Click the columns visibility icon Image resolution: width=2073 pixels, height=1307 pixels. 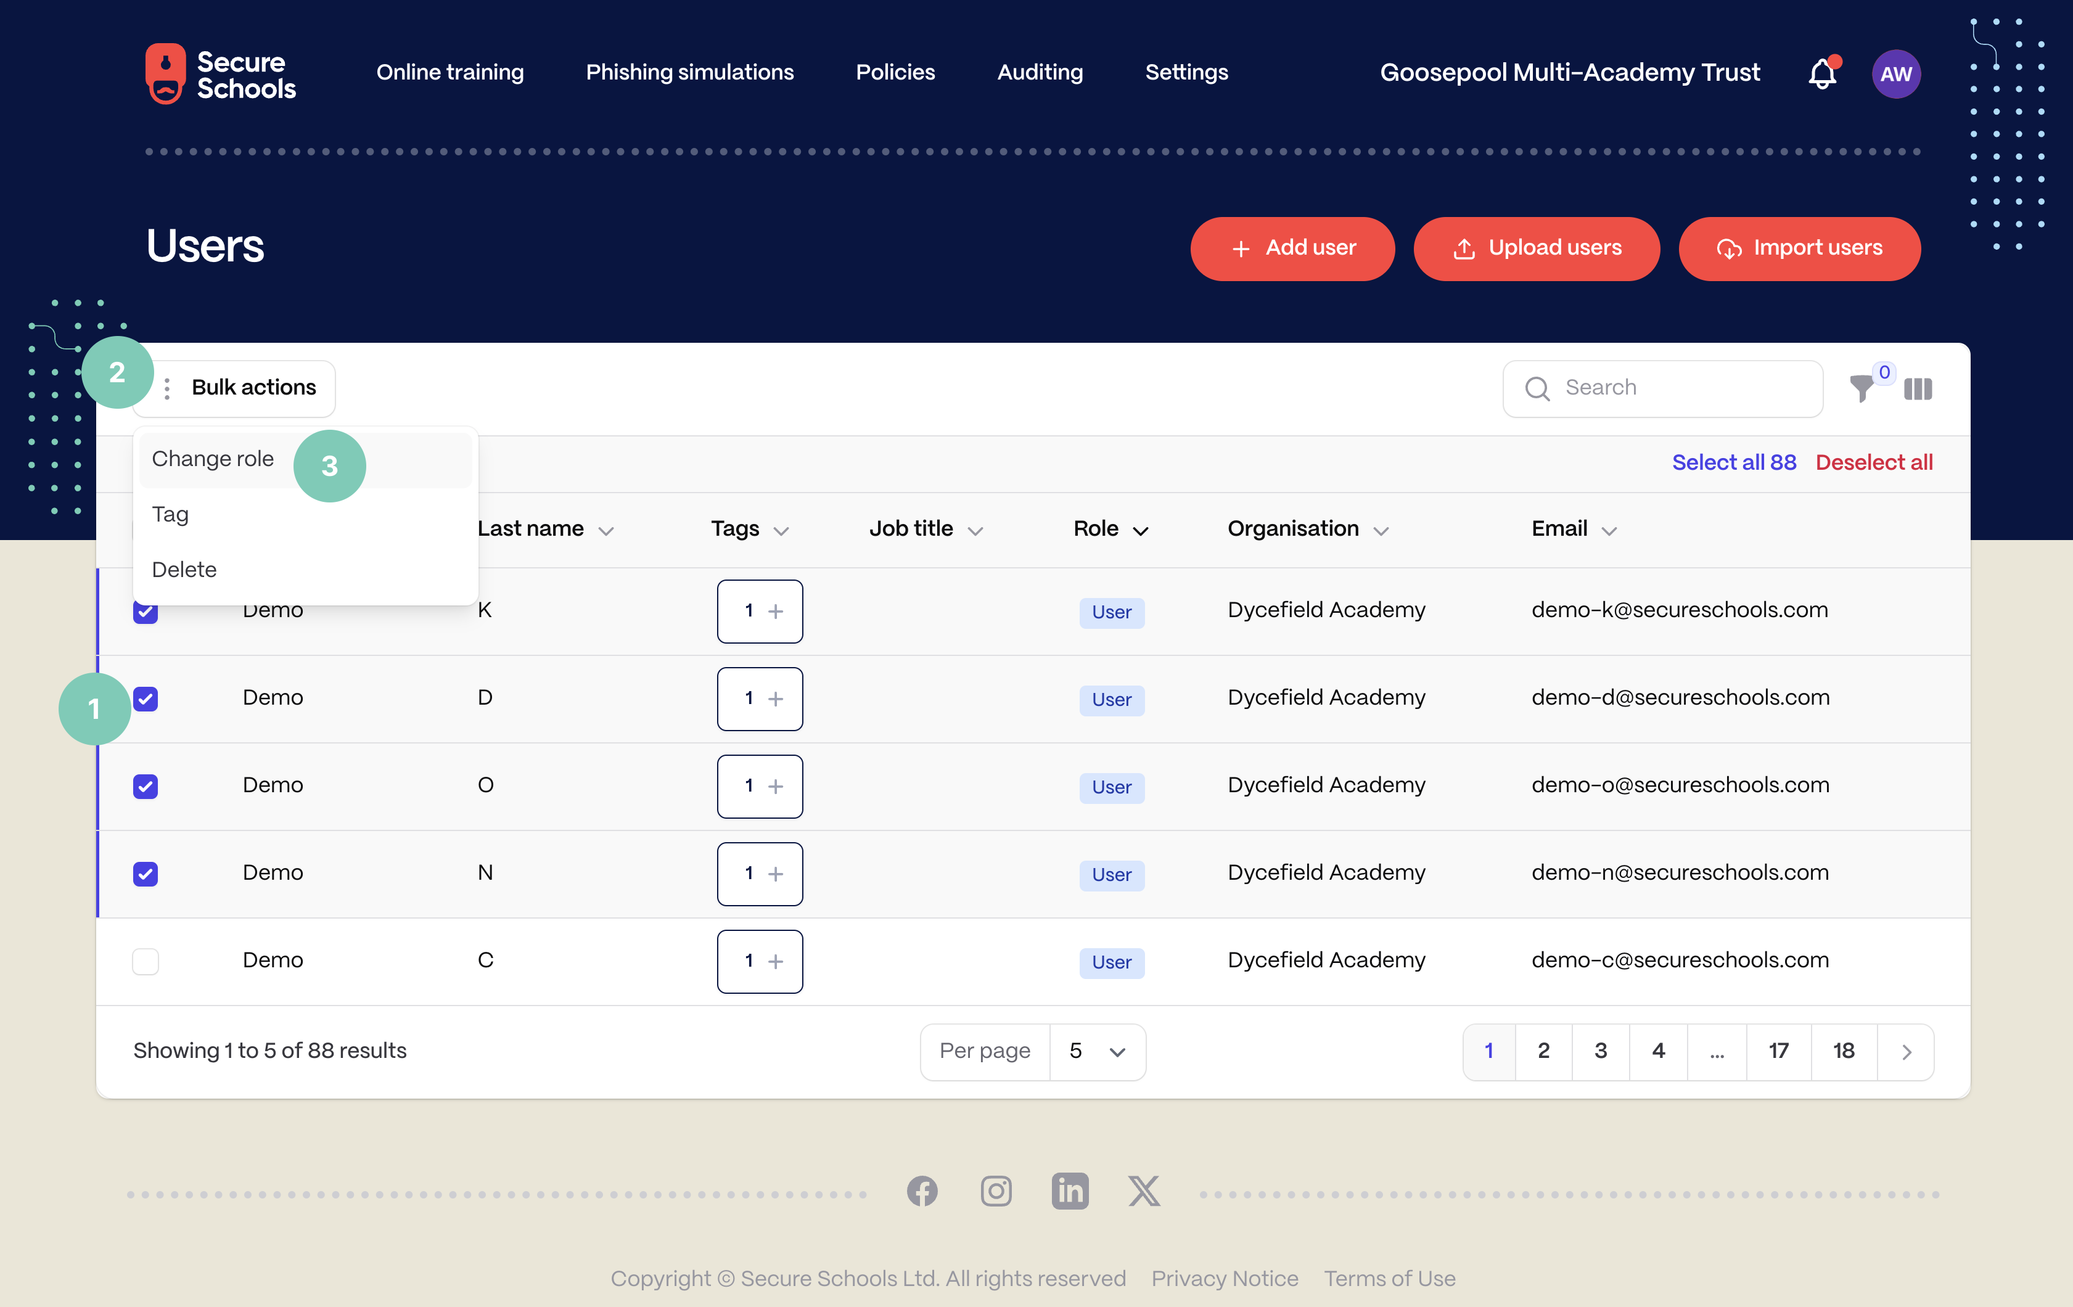tap(1919, 388)
